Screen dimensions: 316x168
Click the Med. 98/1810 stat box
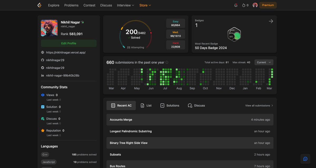coord(176,34)
